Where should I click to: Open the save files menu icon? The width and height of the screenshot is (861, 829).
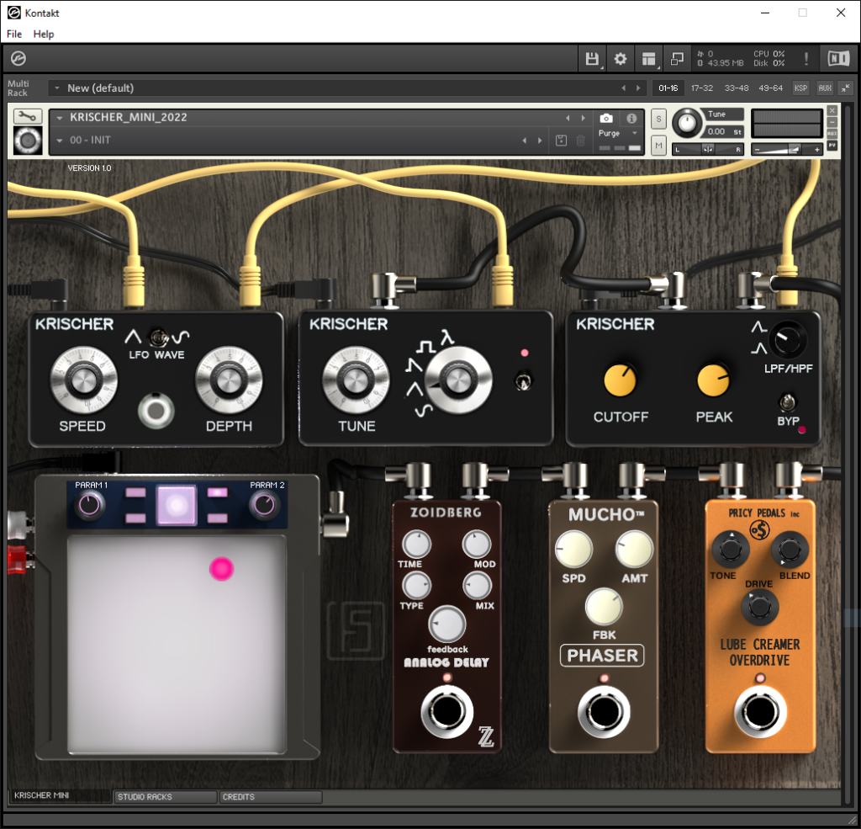point(592,59)
